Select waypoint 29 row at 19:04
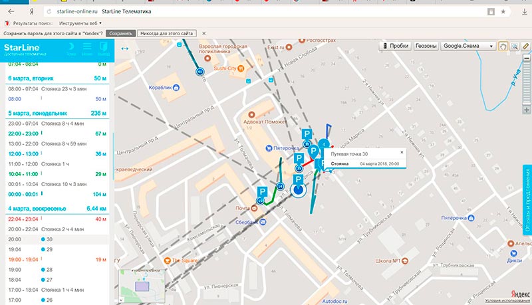 pos(57,249)
